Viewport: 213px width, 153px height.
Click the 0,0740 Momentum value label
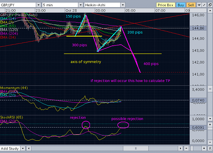(198, 100)
